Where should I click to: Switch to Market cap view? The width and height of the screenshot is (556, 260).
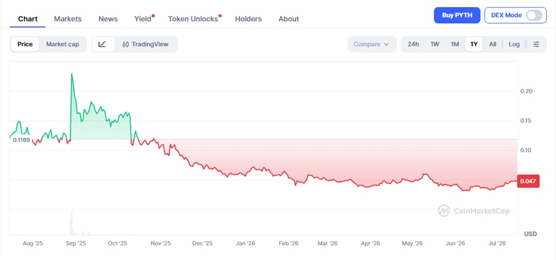click(63, 44)
